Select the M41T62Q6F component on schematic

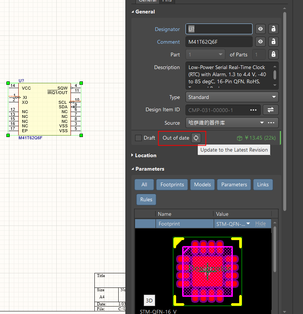(44, 109)
